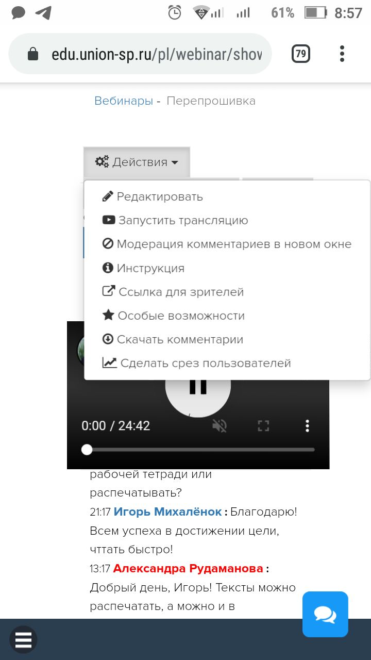Click the Скачать комментарии download icon
This screenshot has width=371, height=660.
108,339
